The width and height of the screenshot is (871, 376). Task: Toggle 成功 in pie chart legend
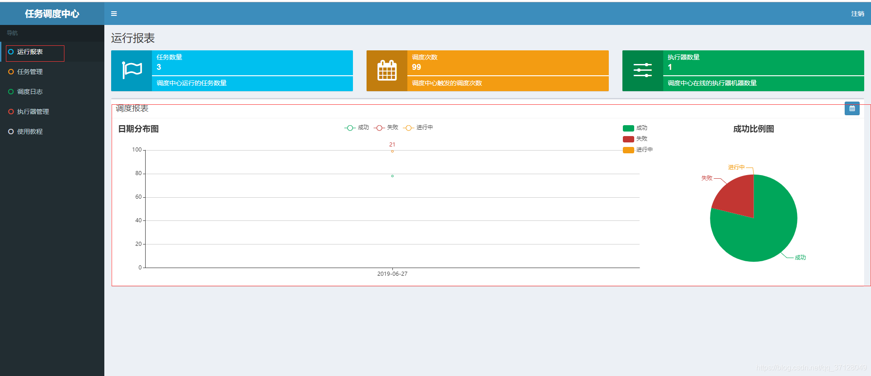[x=635, y=128]
